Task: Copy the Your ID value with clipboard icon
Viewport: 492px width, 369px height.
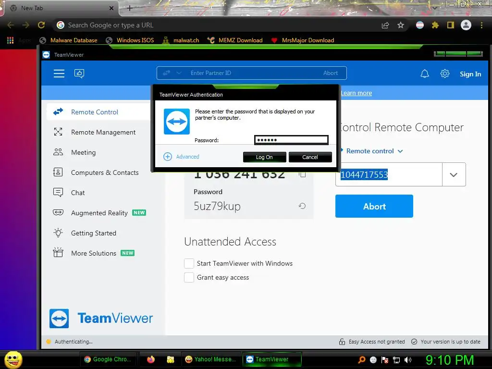Action: tap(302, 174)
